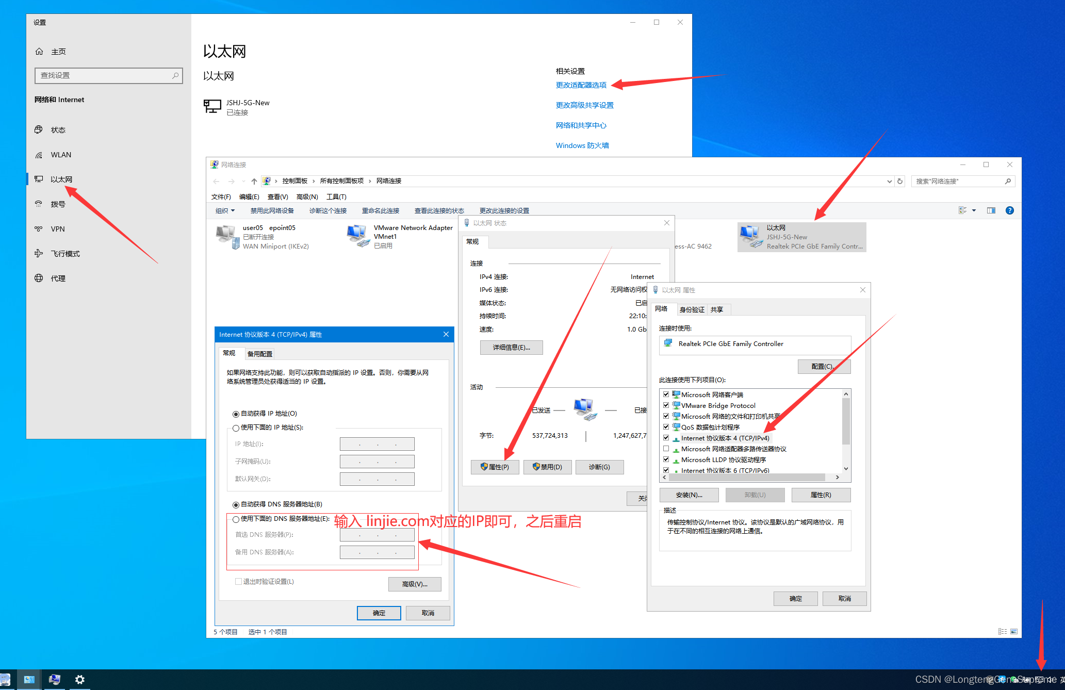Click the refresh button in address bar
This screenshot has height=690, width=1065.
tap(900, 181)
